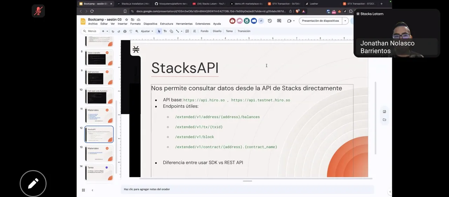Choose the select cursor tool

point(159,31)
